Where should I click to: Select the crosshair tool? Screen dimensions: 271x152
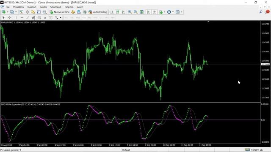(x=9, y=18)
